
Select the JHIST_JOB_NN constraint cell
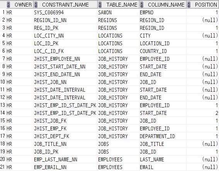click(x=65, y=82)
